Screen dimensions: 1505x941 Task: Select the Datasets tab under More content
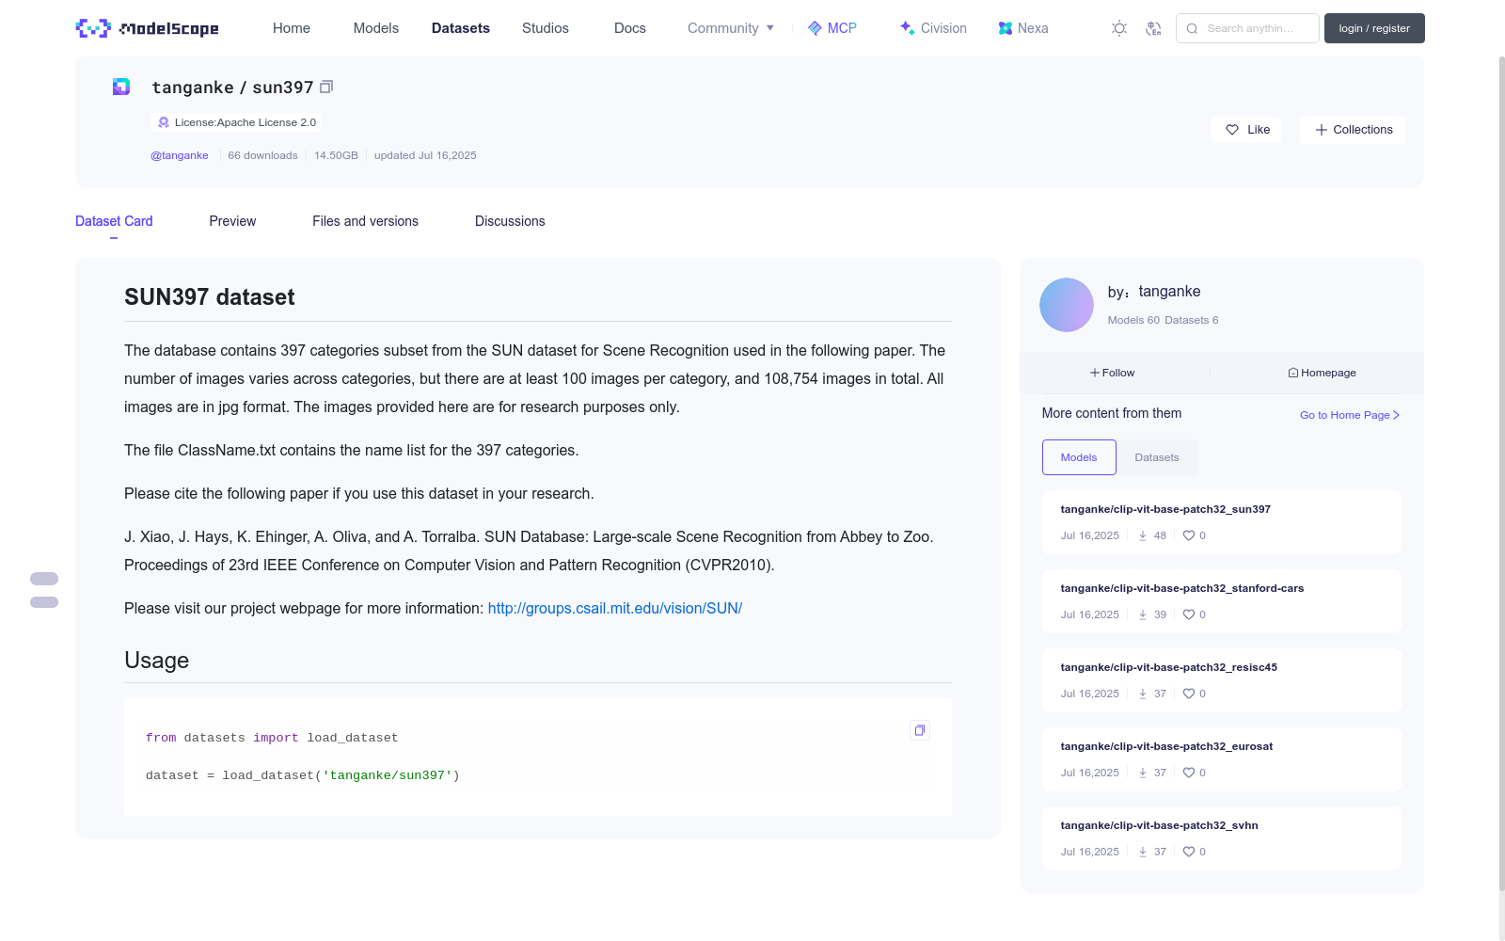coord(1157,457)
